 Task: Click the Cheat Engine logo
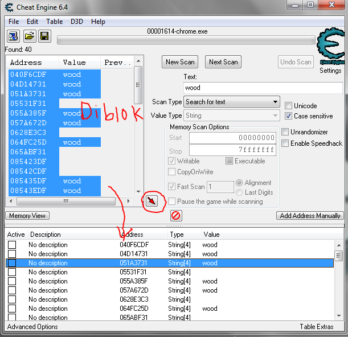tap(331, 46)
